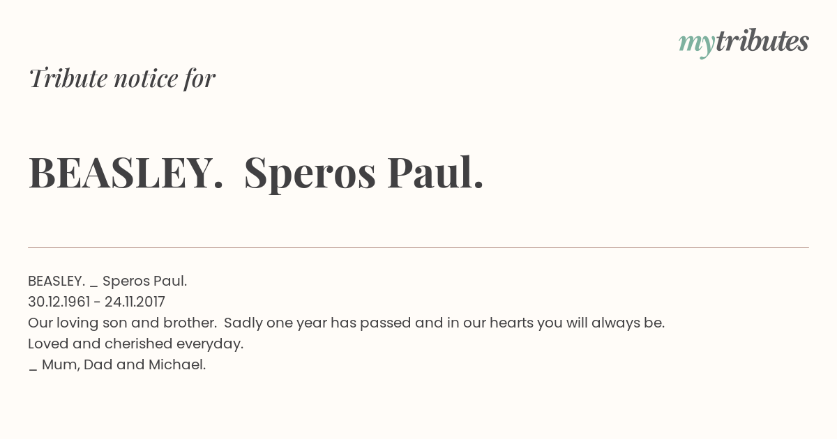Click the "Loved and cherished everyday." line
The height and width of the screenshot is (439, 837).
tap(135, 344)
